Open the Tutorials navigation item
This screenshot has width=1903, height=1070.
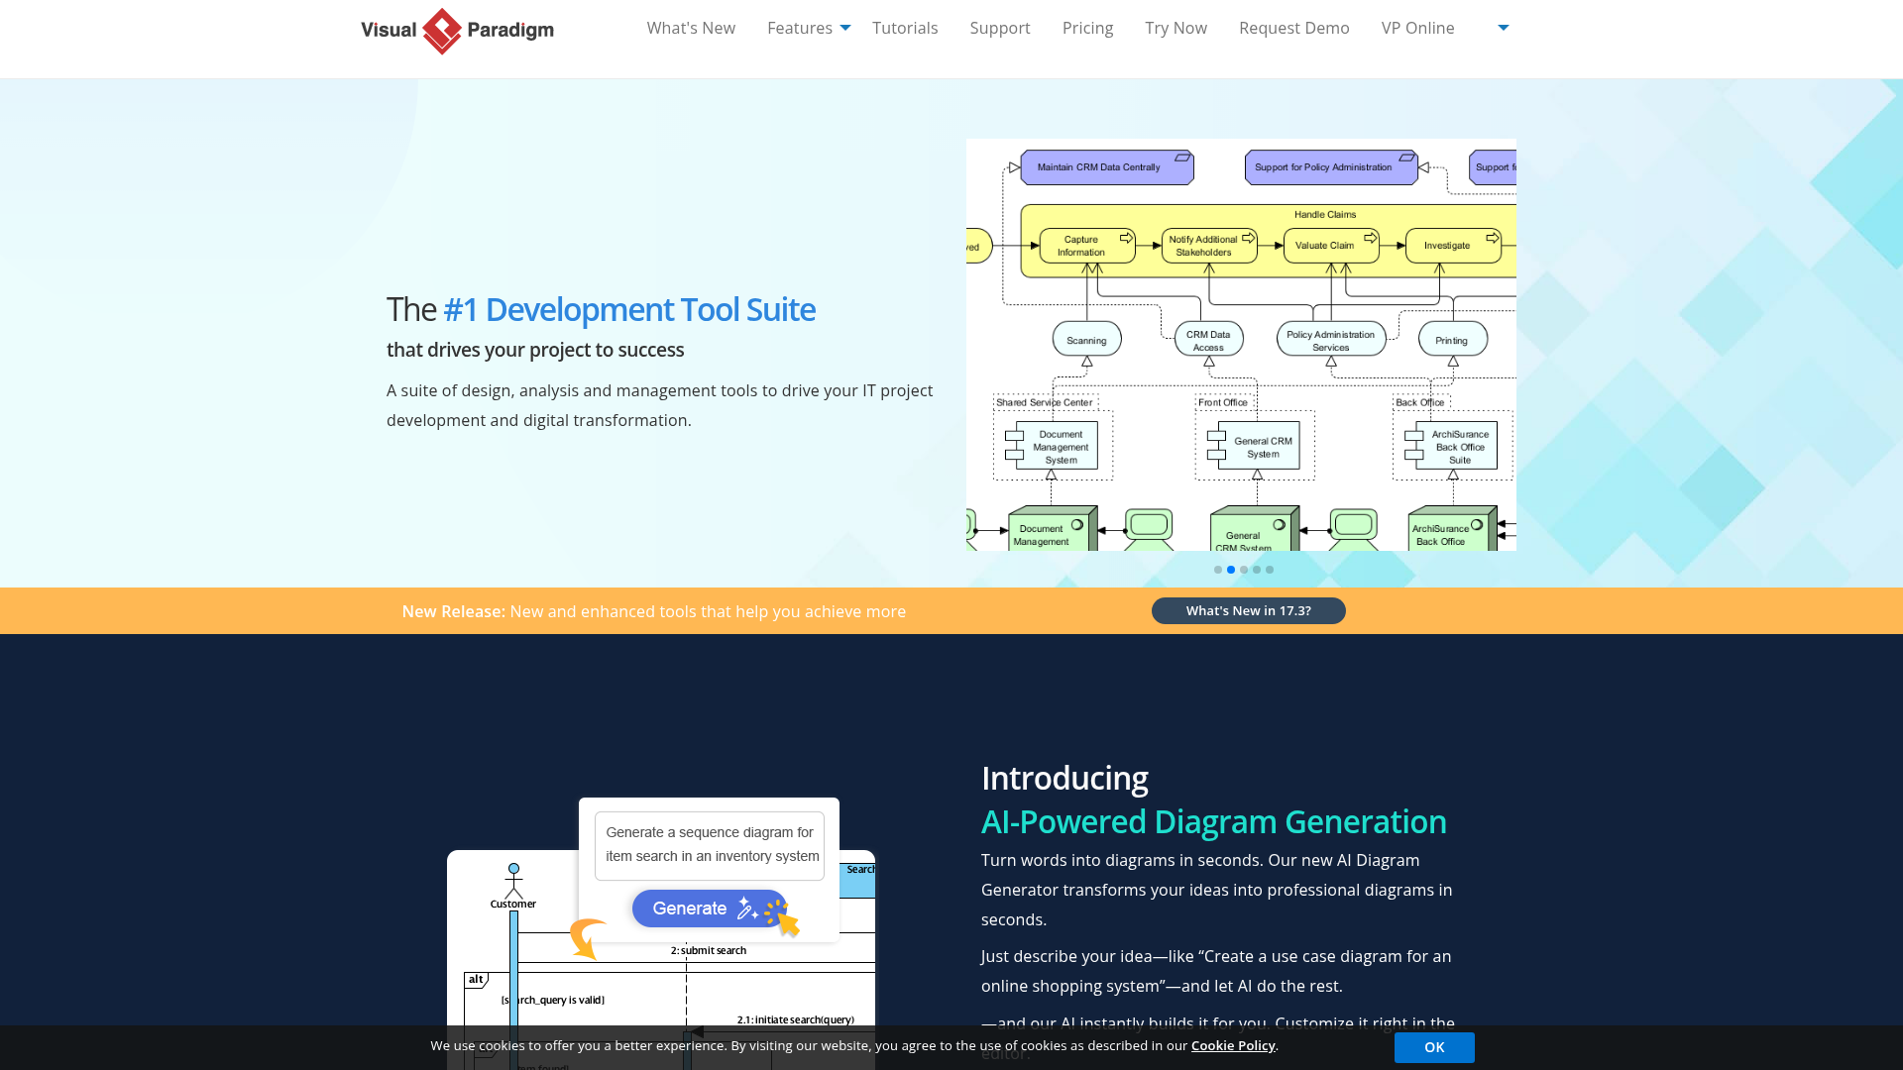pyautogui.click(x=905, y=28)
